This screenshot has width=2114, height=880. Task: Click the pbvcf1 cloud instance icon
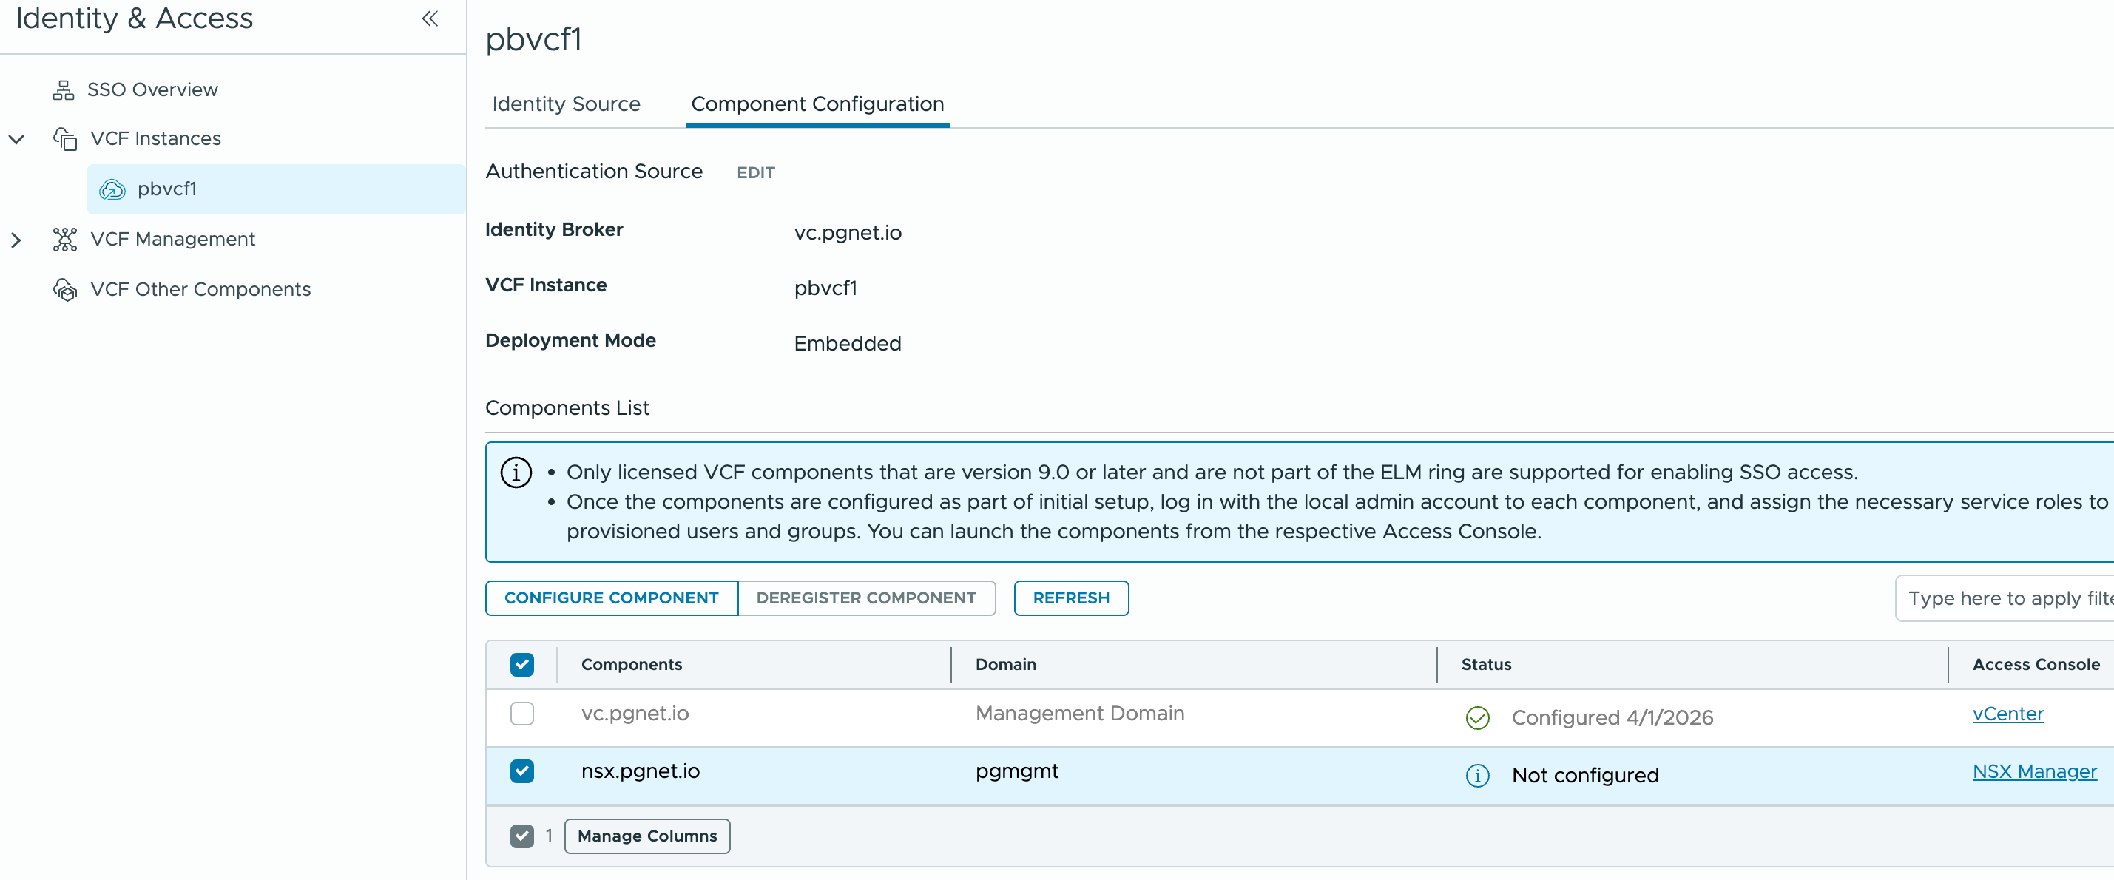(x=112, y=189)
